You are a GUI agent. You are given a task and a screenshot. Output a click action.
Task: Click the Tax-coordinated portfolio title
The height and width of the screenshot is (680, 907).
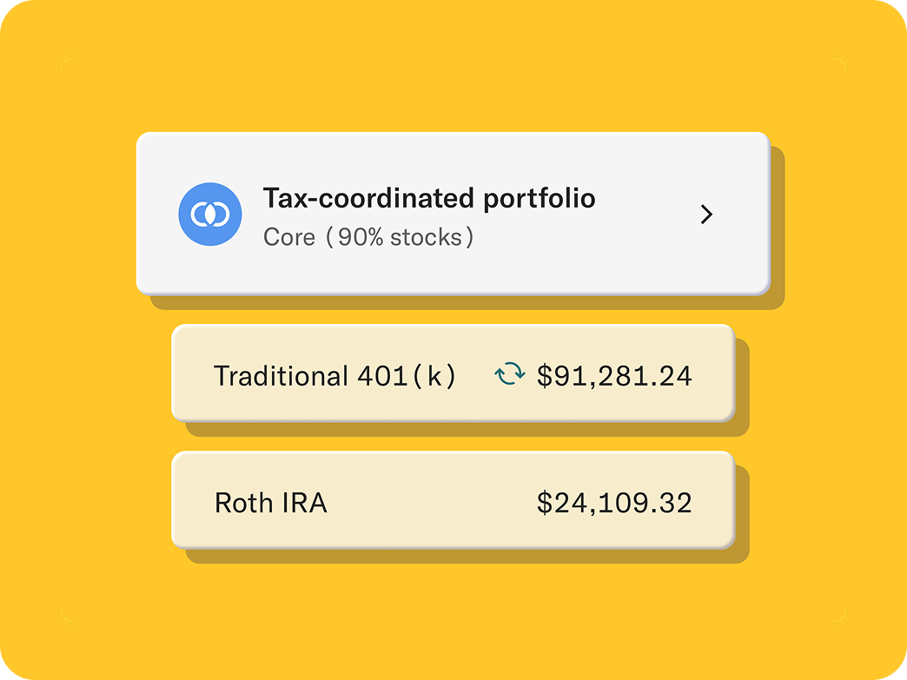429,197
